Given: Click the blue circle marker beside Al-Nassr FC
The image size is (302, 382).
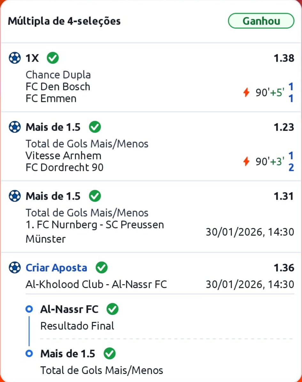Looking at the screenshot, I should 29,309.
